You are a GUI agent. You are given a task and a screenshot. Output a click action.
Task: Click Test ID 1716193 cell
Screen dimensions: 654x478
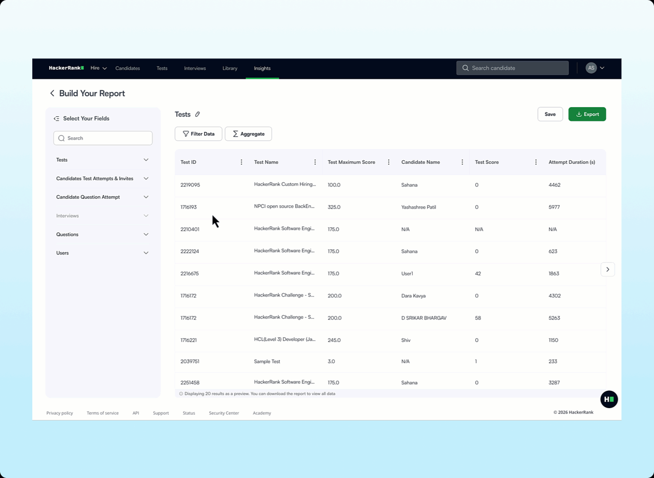(x=189, y=207)
